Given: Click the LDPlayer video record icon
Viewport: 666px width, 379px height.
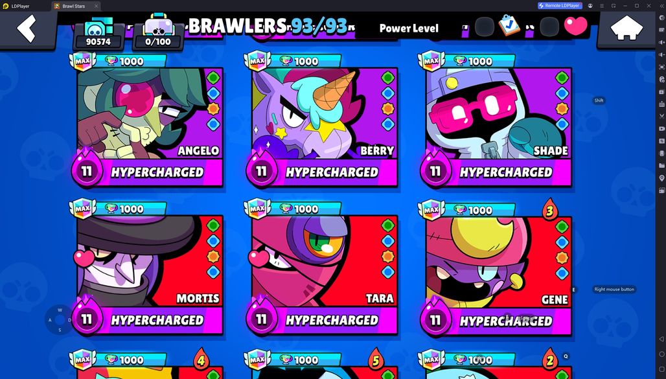Looking at the screenshot, I should point(661,128).
